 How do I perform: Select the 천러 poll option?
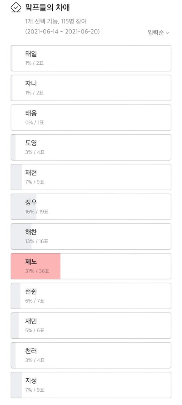(x=91, y=355)
